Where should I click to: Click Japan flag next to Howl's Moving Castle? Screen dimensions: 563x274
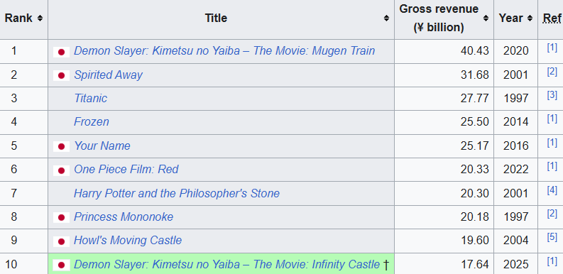pyautogui.click(x=61, y=241)
